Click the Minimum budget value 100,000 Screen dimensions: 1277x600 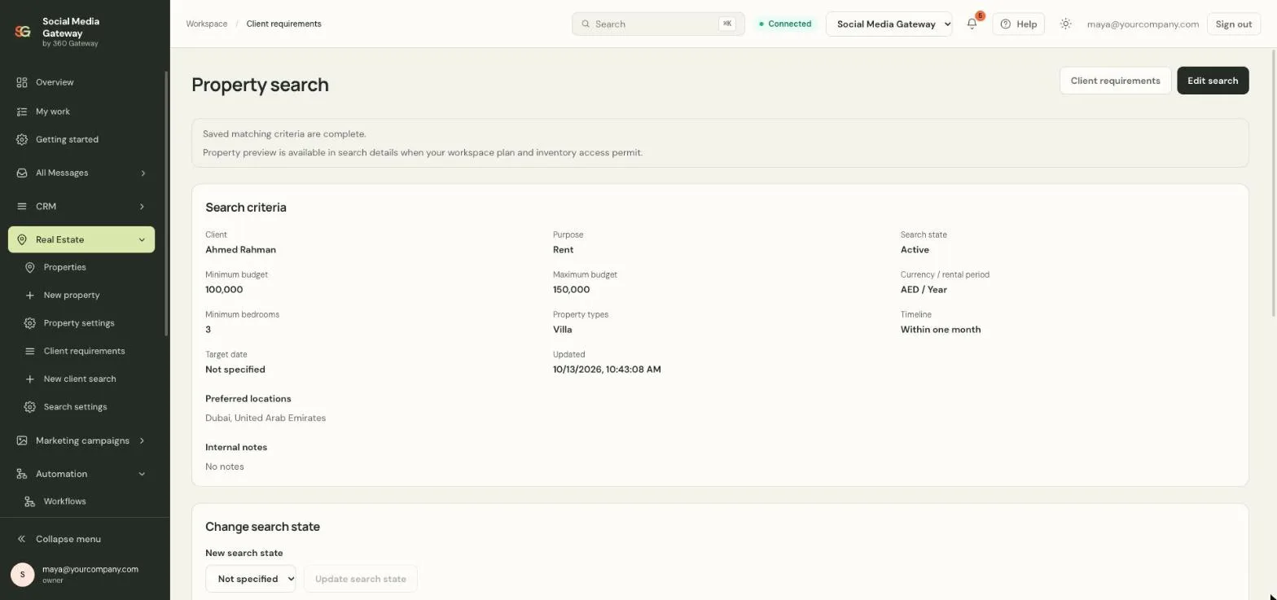224,290
